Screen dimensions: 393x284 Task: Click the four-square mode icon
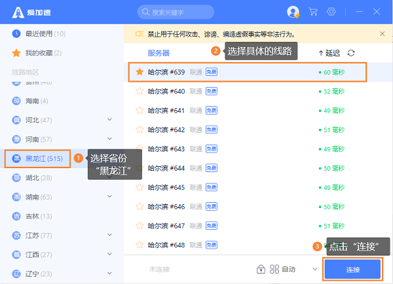pos(274,269)
